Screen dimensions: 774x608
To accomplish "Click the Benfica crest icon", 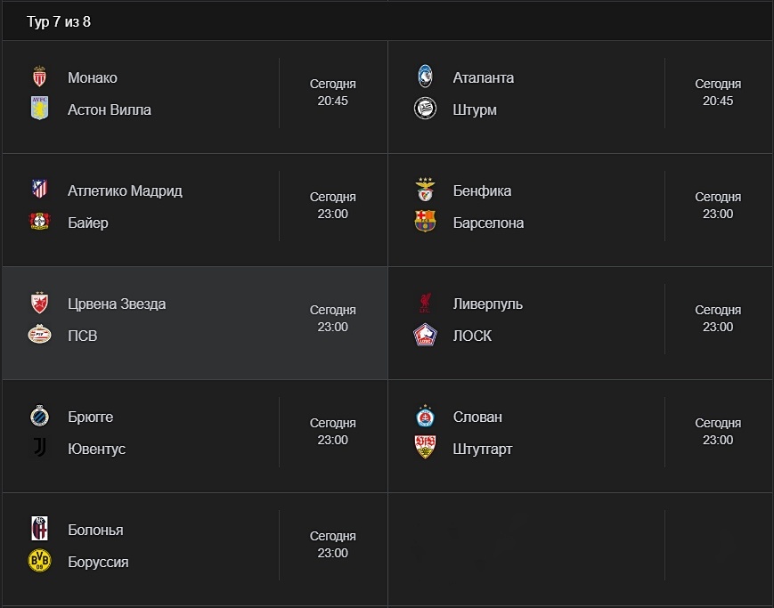I will (425, 191).
